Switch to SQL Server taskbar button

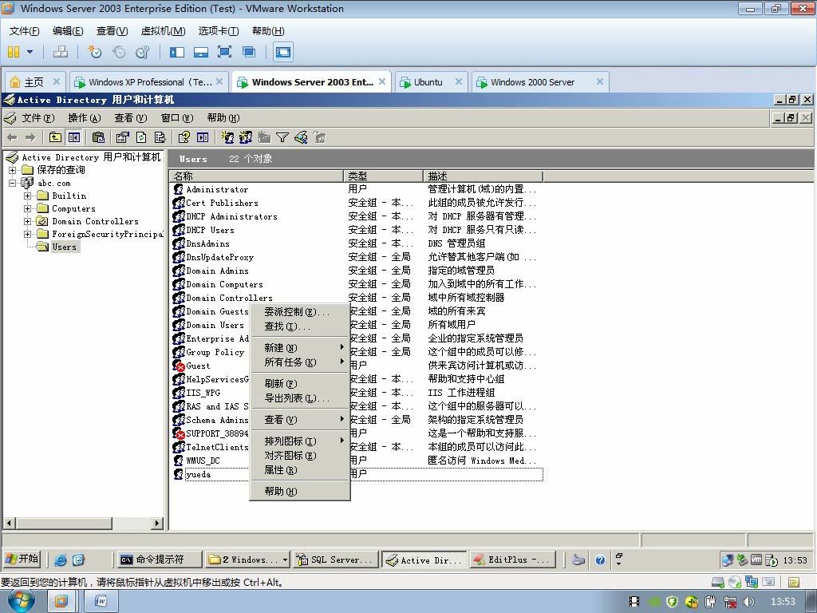point(335,560)
